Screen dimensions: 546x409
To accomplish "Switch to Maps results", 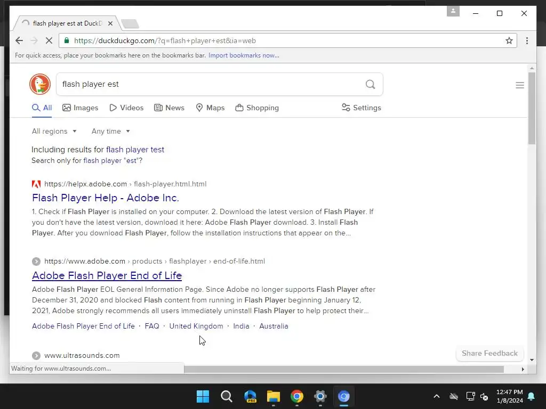I will pyautogui.click(x=210, y=108).
